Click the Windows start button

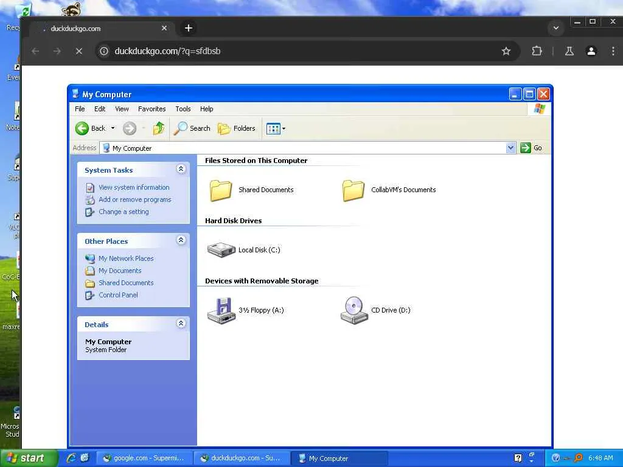tap(28, 458)
